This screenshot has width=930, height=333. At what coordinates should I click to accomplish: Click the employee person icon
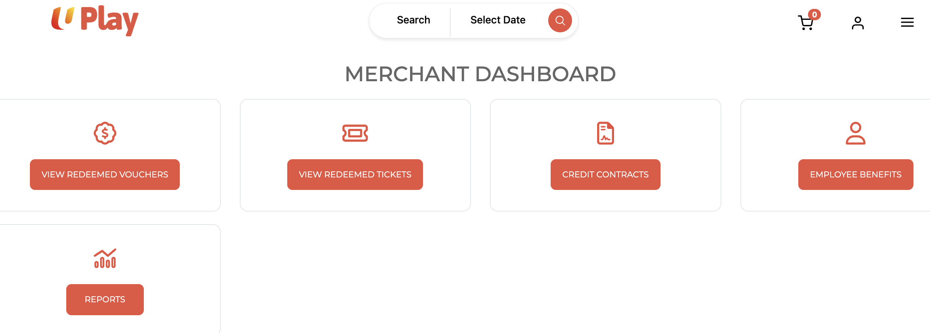(x=855, y=133)
